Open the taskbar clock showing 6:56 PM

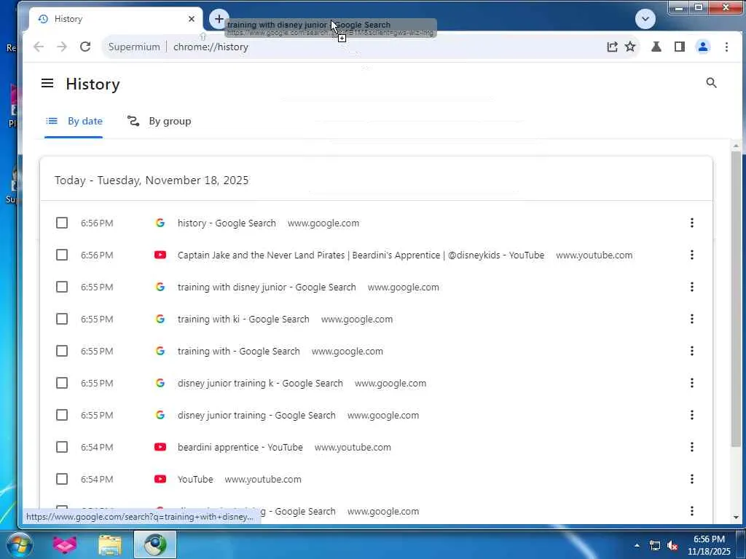(x=709, y=544)
